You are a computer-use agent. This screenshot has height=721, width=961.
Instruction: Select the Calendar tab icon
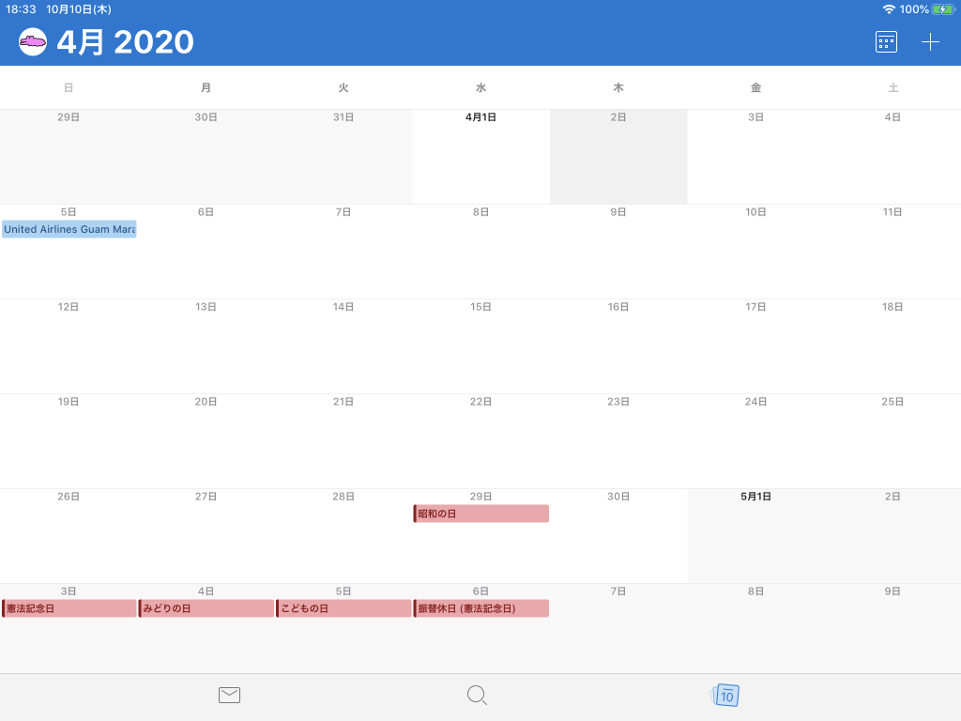tap(725, 696)
